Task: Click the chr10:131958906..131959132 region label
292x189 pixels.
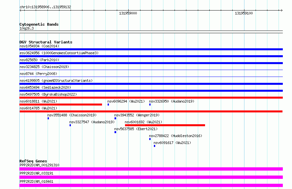Action: coord(45,7)
